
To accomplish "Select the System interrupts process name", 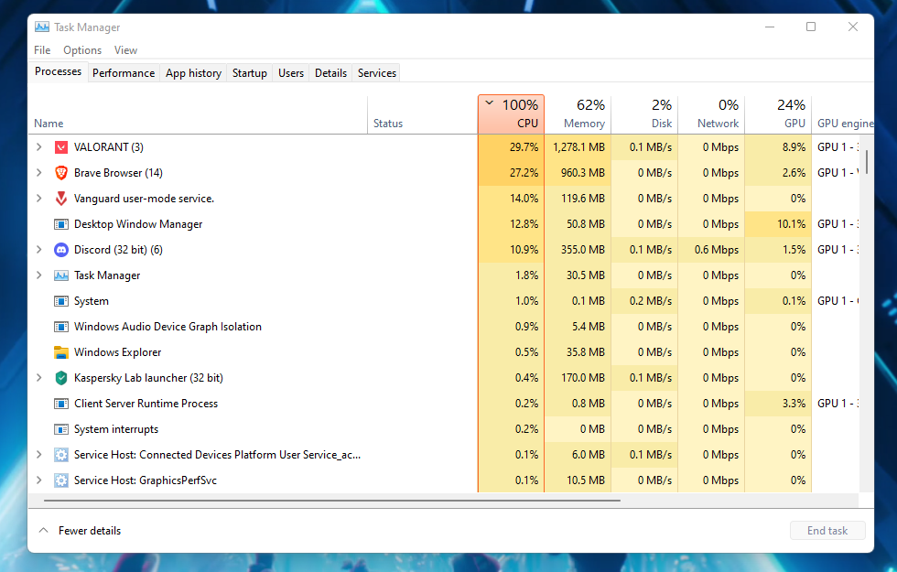I will pyautogui.click(x=116, y=429).
